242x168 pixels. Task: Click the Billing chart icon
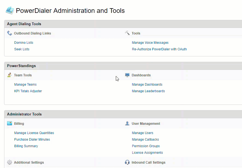point(9,123)
